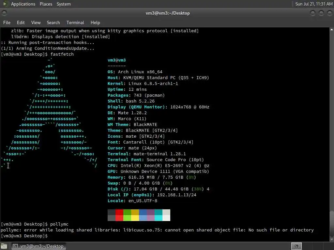Click the 'Locale: en_US.UTF-8' line
Screen dimensions: 334x250
(x=132, y=201)
